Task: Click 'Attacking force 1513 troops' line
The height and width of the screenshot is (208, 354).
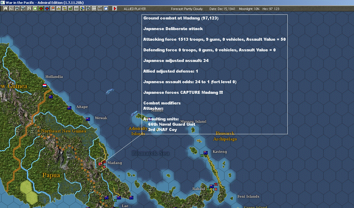Action: point(214,40)
